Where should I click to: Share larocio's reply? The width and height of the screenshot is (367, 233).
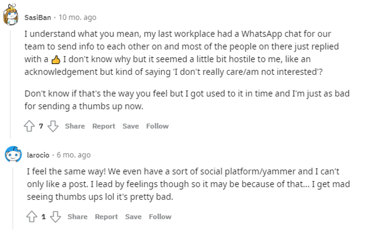[77, 217]
